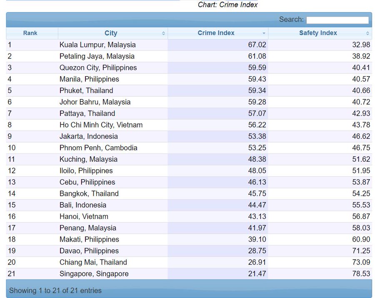Select the Bangkok, Thailand row

(89, 194)
